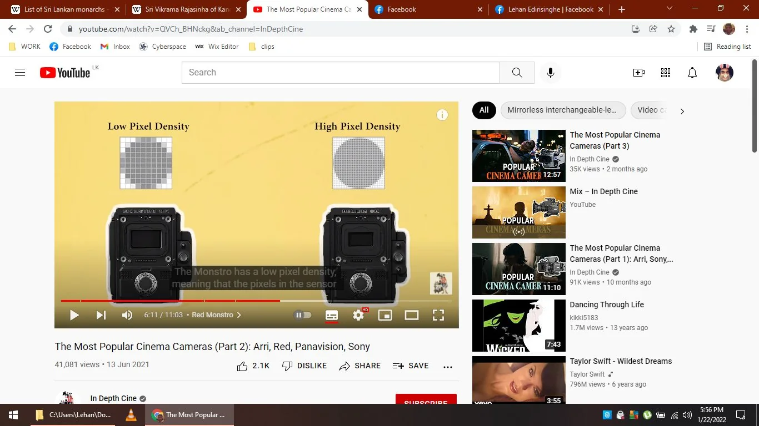Click the magnifier search button
Viewport: 759px width, 426px height.
pyautogui.click(x=517, y=73)
